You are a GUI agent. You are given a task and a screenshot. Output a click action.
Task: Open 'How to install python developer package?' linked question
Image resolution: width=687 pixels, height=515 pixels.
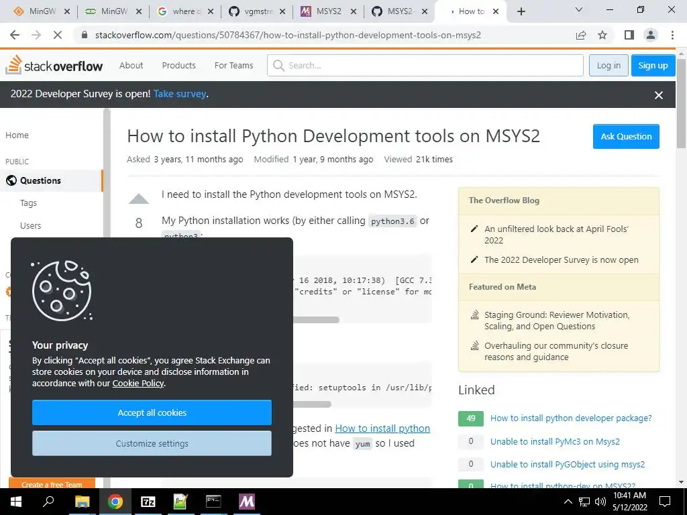571,418
